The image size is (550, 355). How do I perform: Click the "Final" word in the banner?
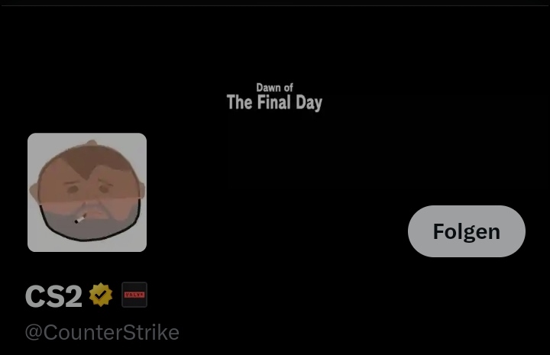(x=274, y=102)
